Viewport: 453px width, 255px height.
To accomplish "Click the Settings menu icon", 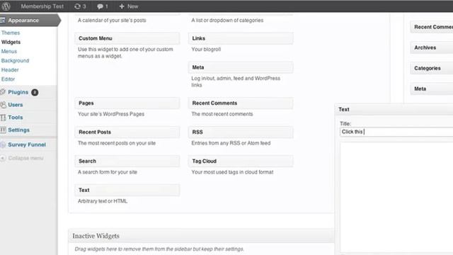I will tap(3, 130).
